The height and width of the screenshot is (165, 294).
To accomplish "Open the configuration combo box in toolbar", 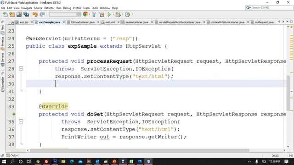I will click(65, 14).
